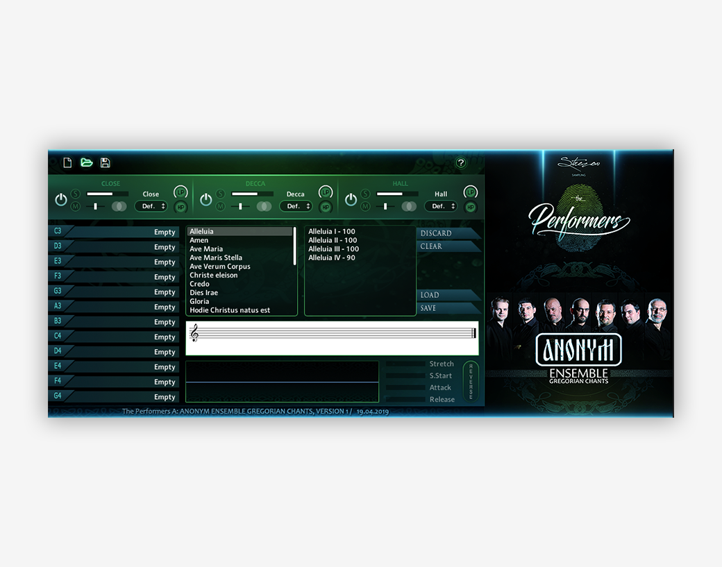Open the Decca mic Def. output dropdown
722x567 pixels.
click(296, 206)
